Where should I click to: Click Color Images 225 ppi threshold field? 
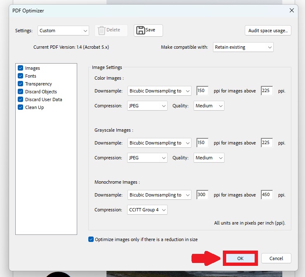click(x=267, y=91)
